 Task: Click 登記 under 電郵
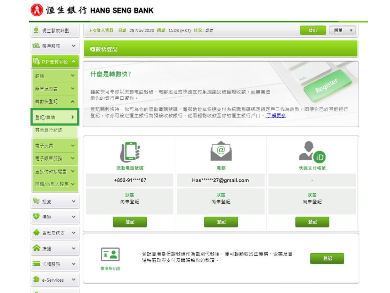coord(221,222)
